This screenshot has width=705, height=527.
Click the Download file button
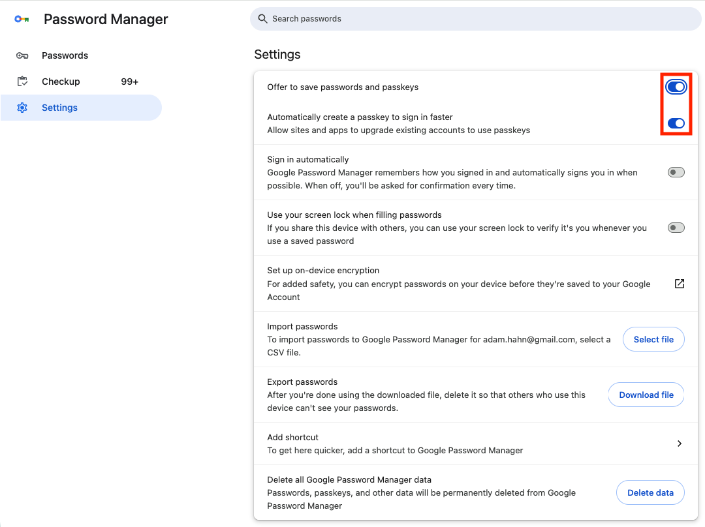(x=646, y=395)
